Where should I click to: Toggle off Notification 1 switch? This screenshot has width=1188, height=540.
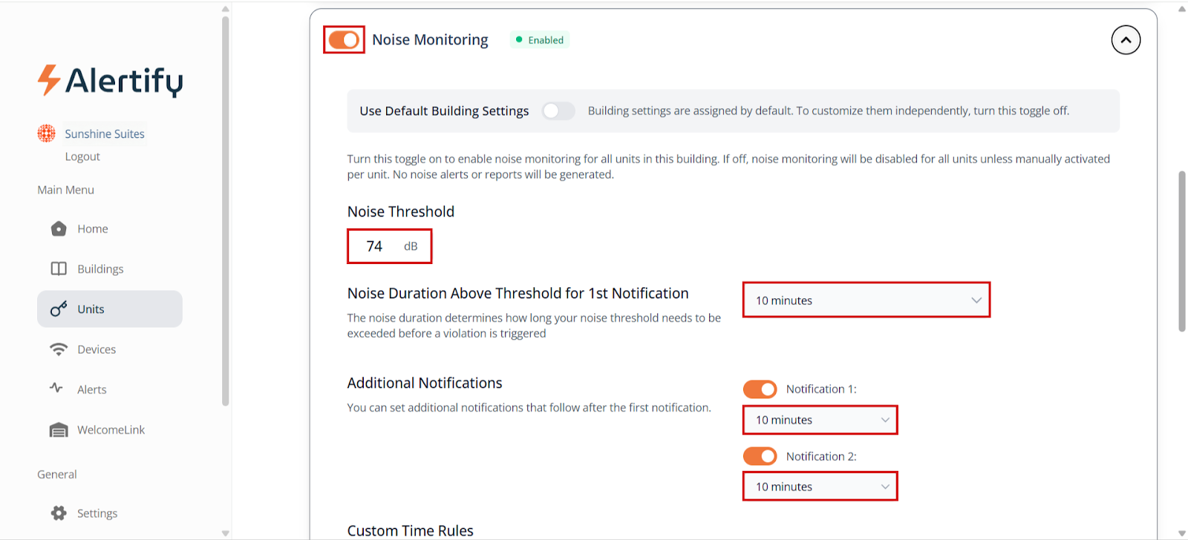(760, 389)
